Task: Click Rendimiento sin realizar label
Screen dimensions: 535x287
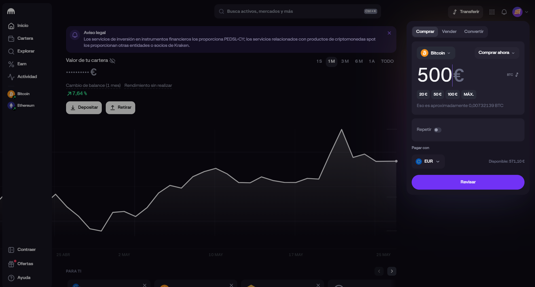Action: [x=148, y=85]
